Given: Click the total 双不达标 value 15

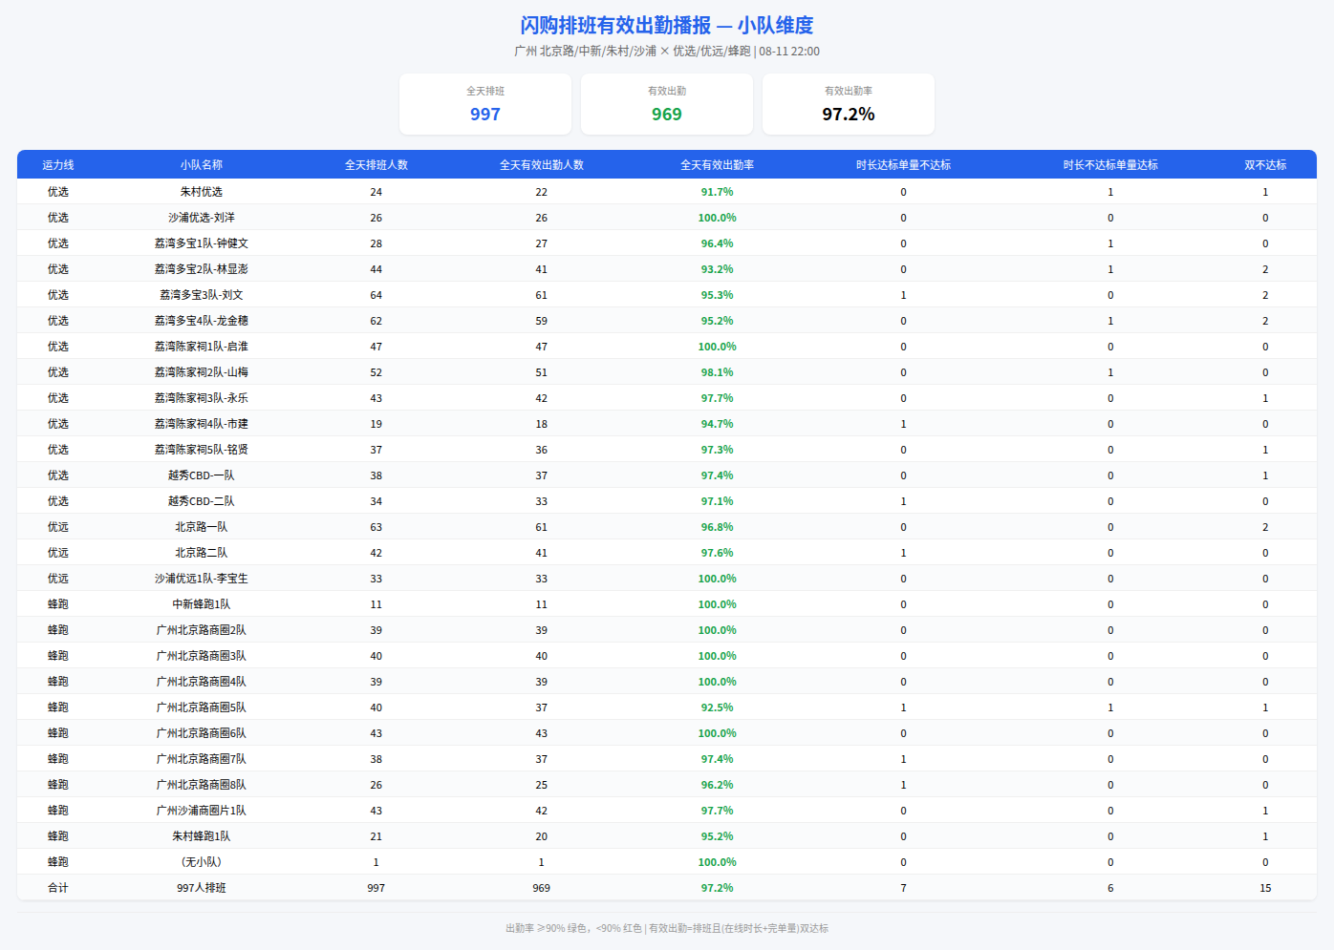Looking at the screenshot, I should pyautogui.click(x=1265, y=888).
